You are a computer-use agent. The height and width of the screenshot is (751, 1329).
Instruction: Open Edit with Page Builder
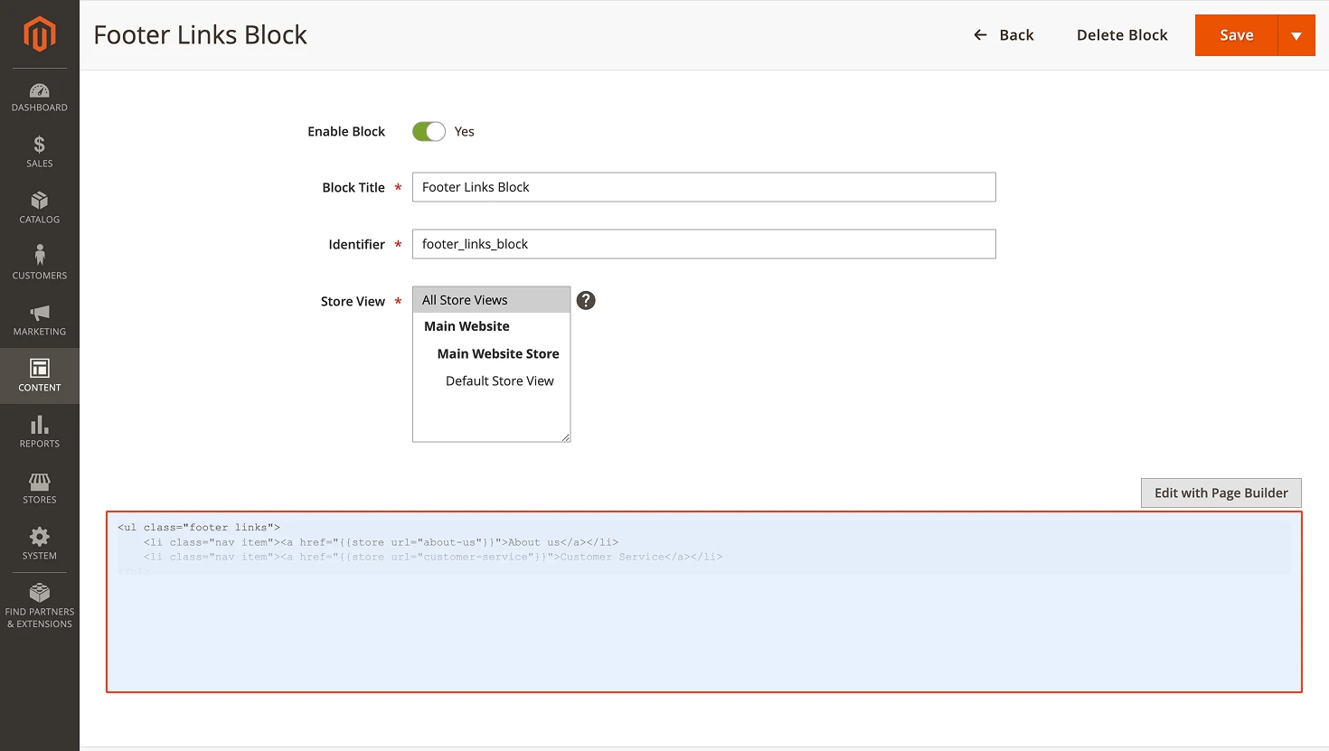tap(1221, 493)
